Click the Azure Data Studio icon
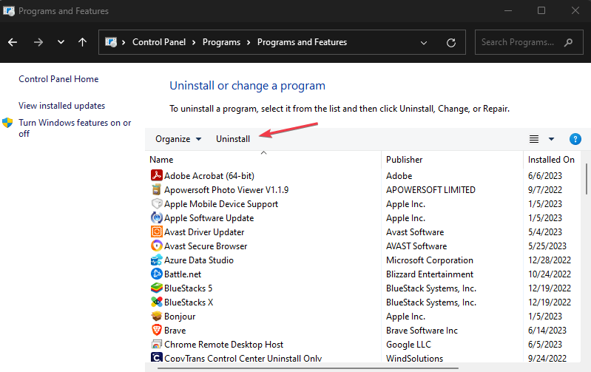591x372 pixels. click(156, 260)
